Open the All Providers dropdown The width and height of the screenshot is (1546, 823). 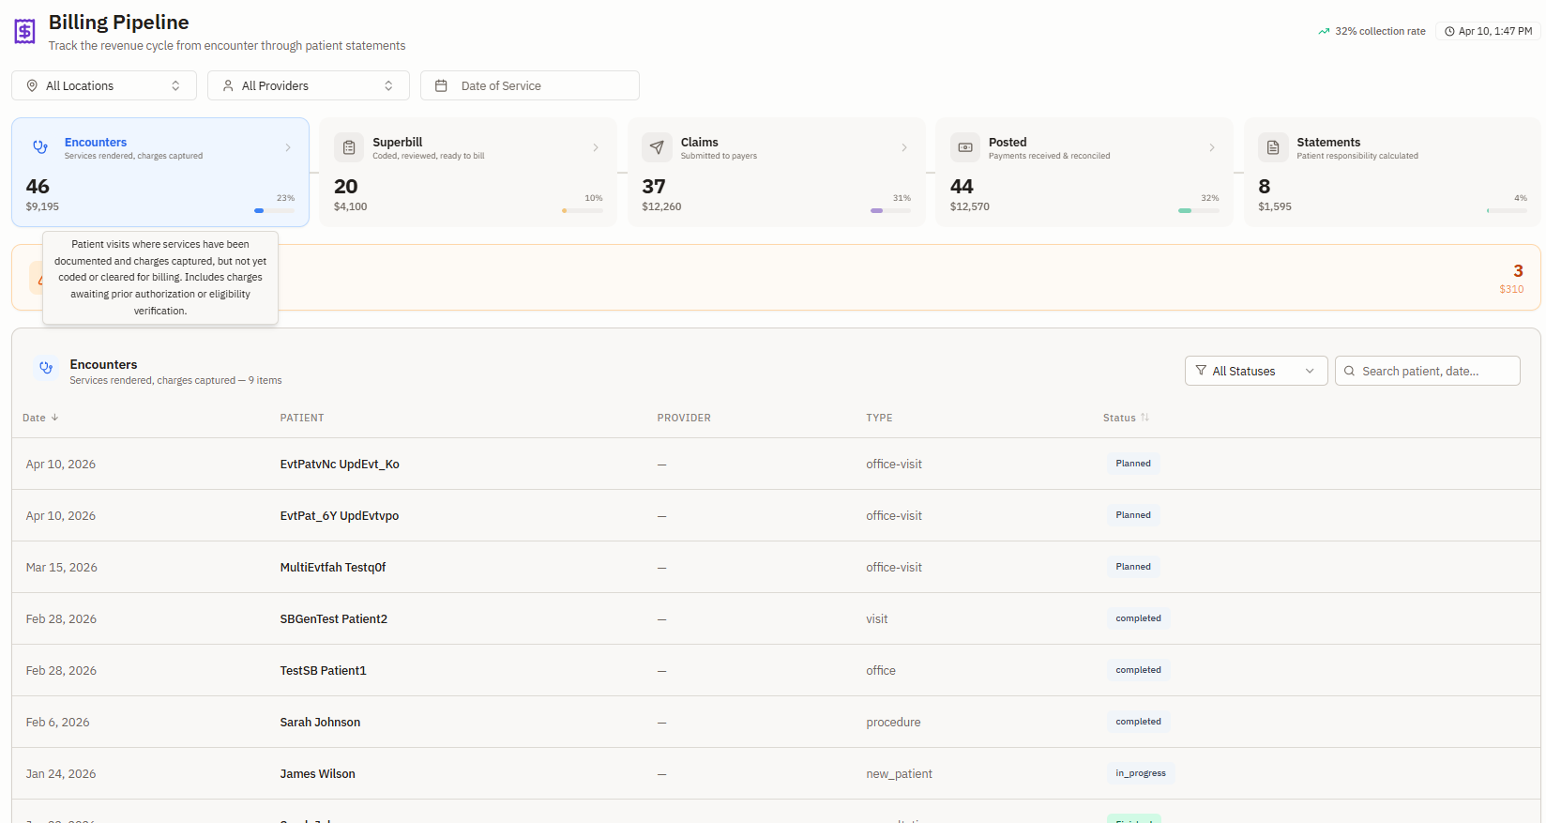point(309,85)
